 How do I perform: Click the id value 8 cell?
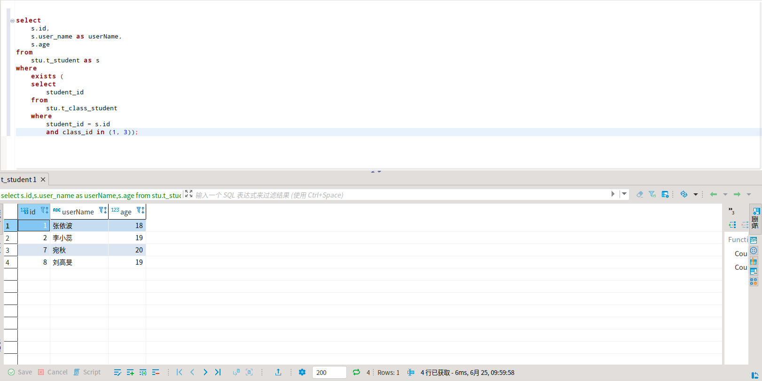click(34, 262)
